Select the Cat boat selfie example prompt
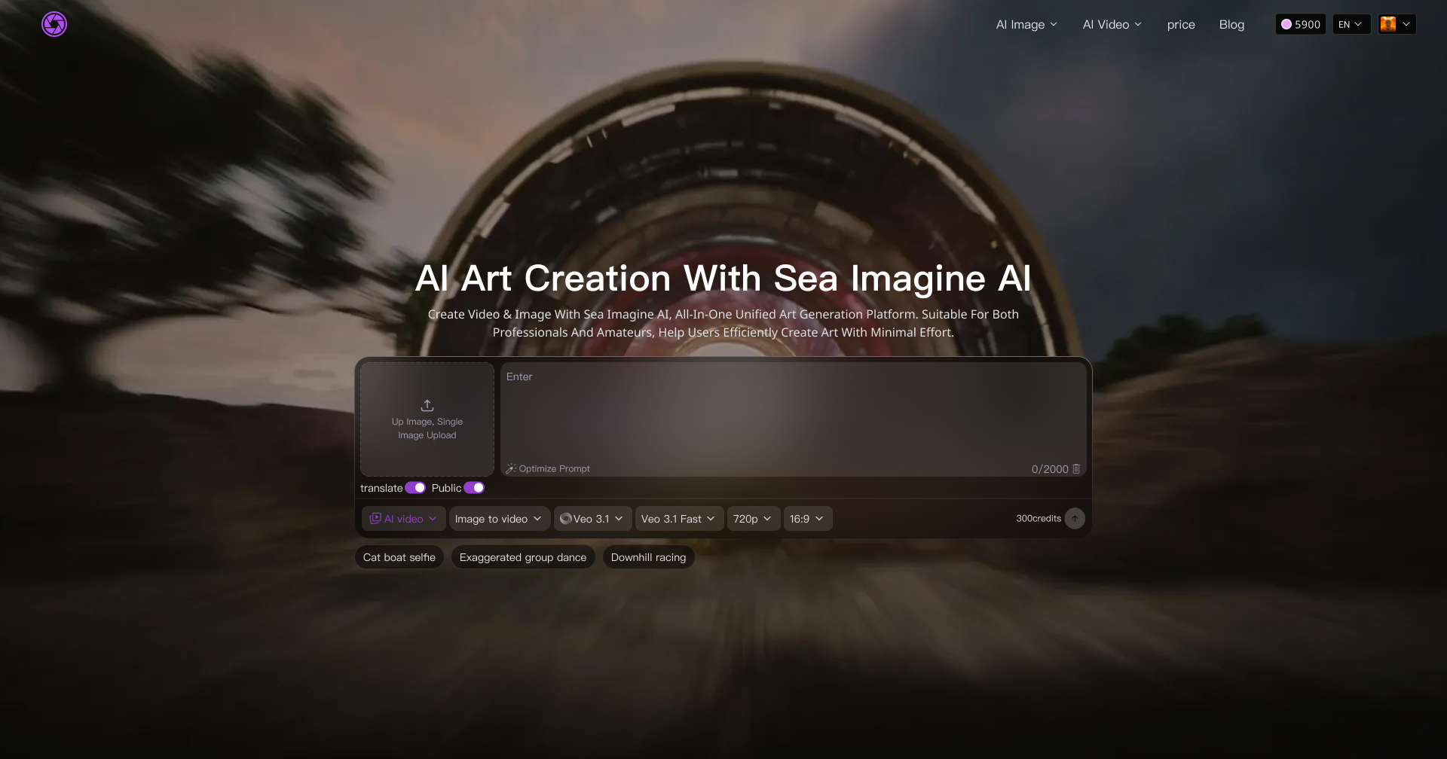 [399, 556]
